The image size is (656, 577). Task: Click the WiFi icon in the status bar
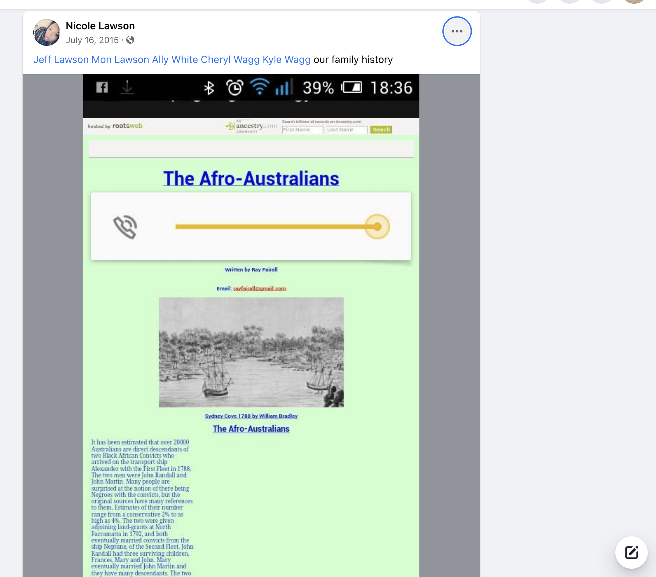point(259,87)
